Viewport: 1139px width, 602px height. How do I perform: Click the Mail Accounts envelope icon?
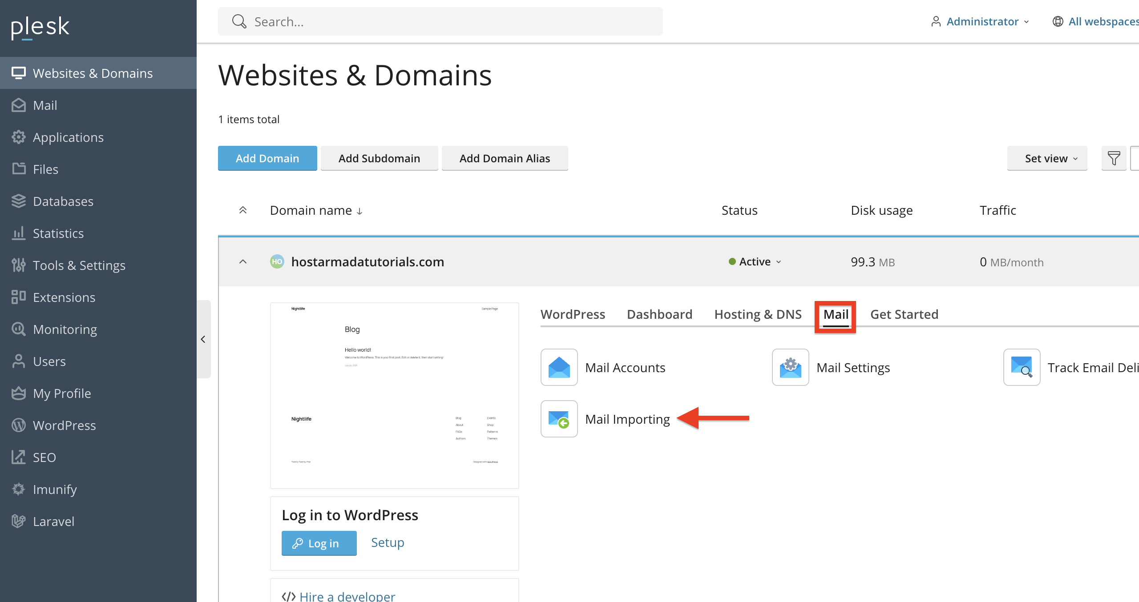pos(559,367)
